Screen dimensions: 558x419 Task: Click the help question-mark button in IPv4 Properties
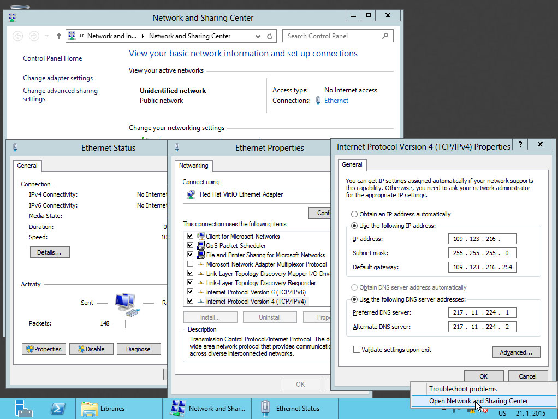pyautogui.click(x=520, y=144)
